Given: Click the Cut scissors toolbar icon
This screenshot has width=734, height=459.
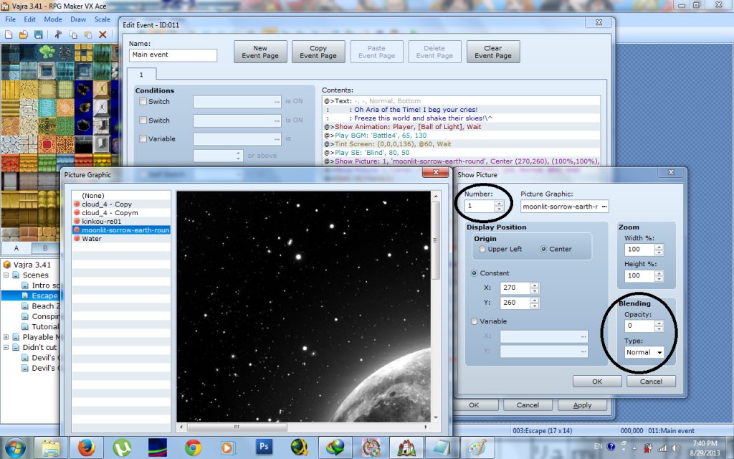Looking at the screenshot, I should 59,34.
